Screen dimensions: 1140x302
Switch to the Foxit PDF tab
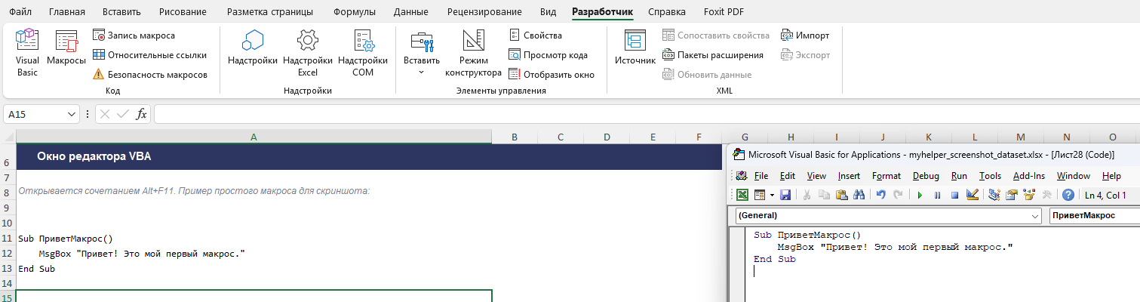click(x=722, y=12)
